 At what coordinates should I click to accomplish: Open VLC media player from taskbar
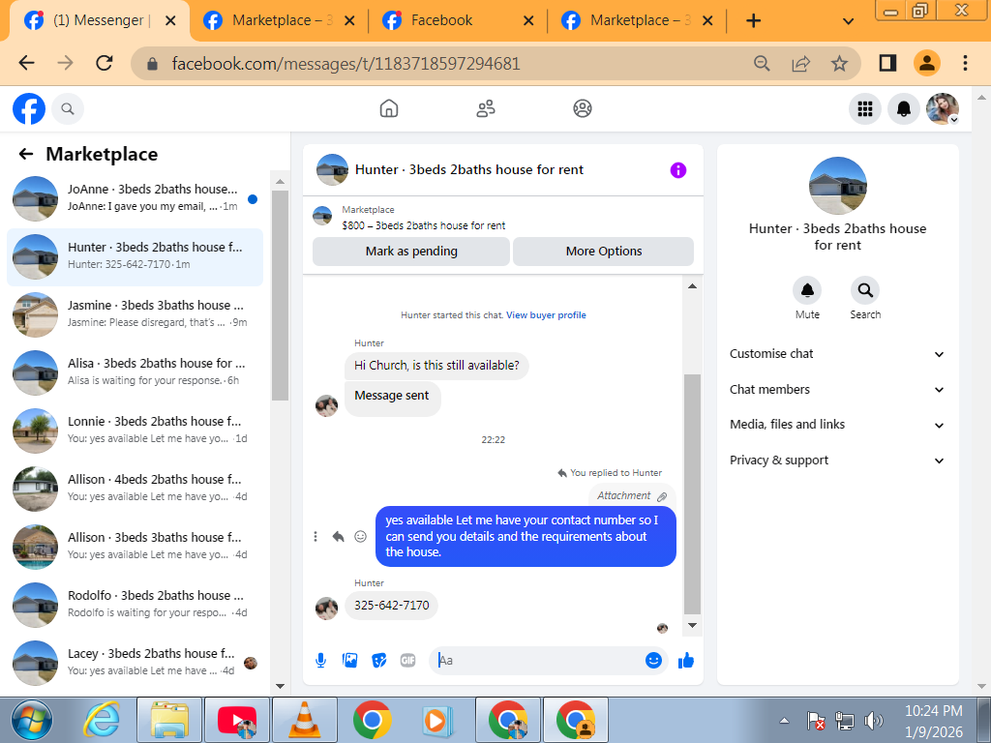click(x=304, y=720)
